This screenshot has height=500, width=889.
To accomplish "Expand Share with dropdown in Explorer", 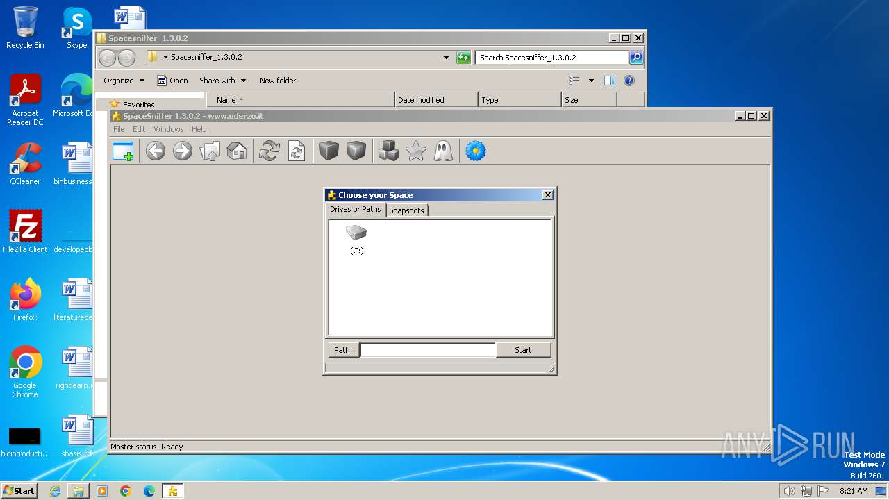I will 222,81.
